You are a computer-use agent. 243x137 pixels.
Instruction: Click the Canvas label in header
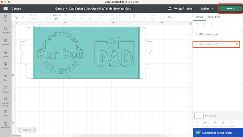[x=16, y=9]
